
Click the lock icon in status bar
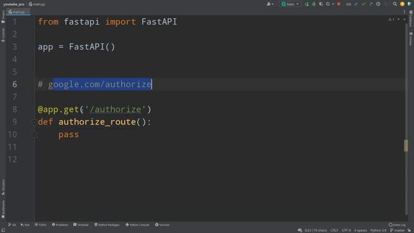point(409,230)
